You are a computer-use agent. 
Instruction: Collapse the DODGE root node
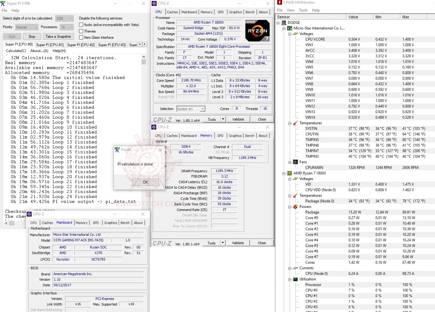click(x=278, y=23)
